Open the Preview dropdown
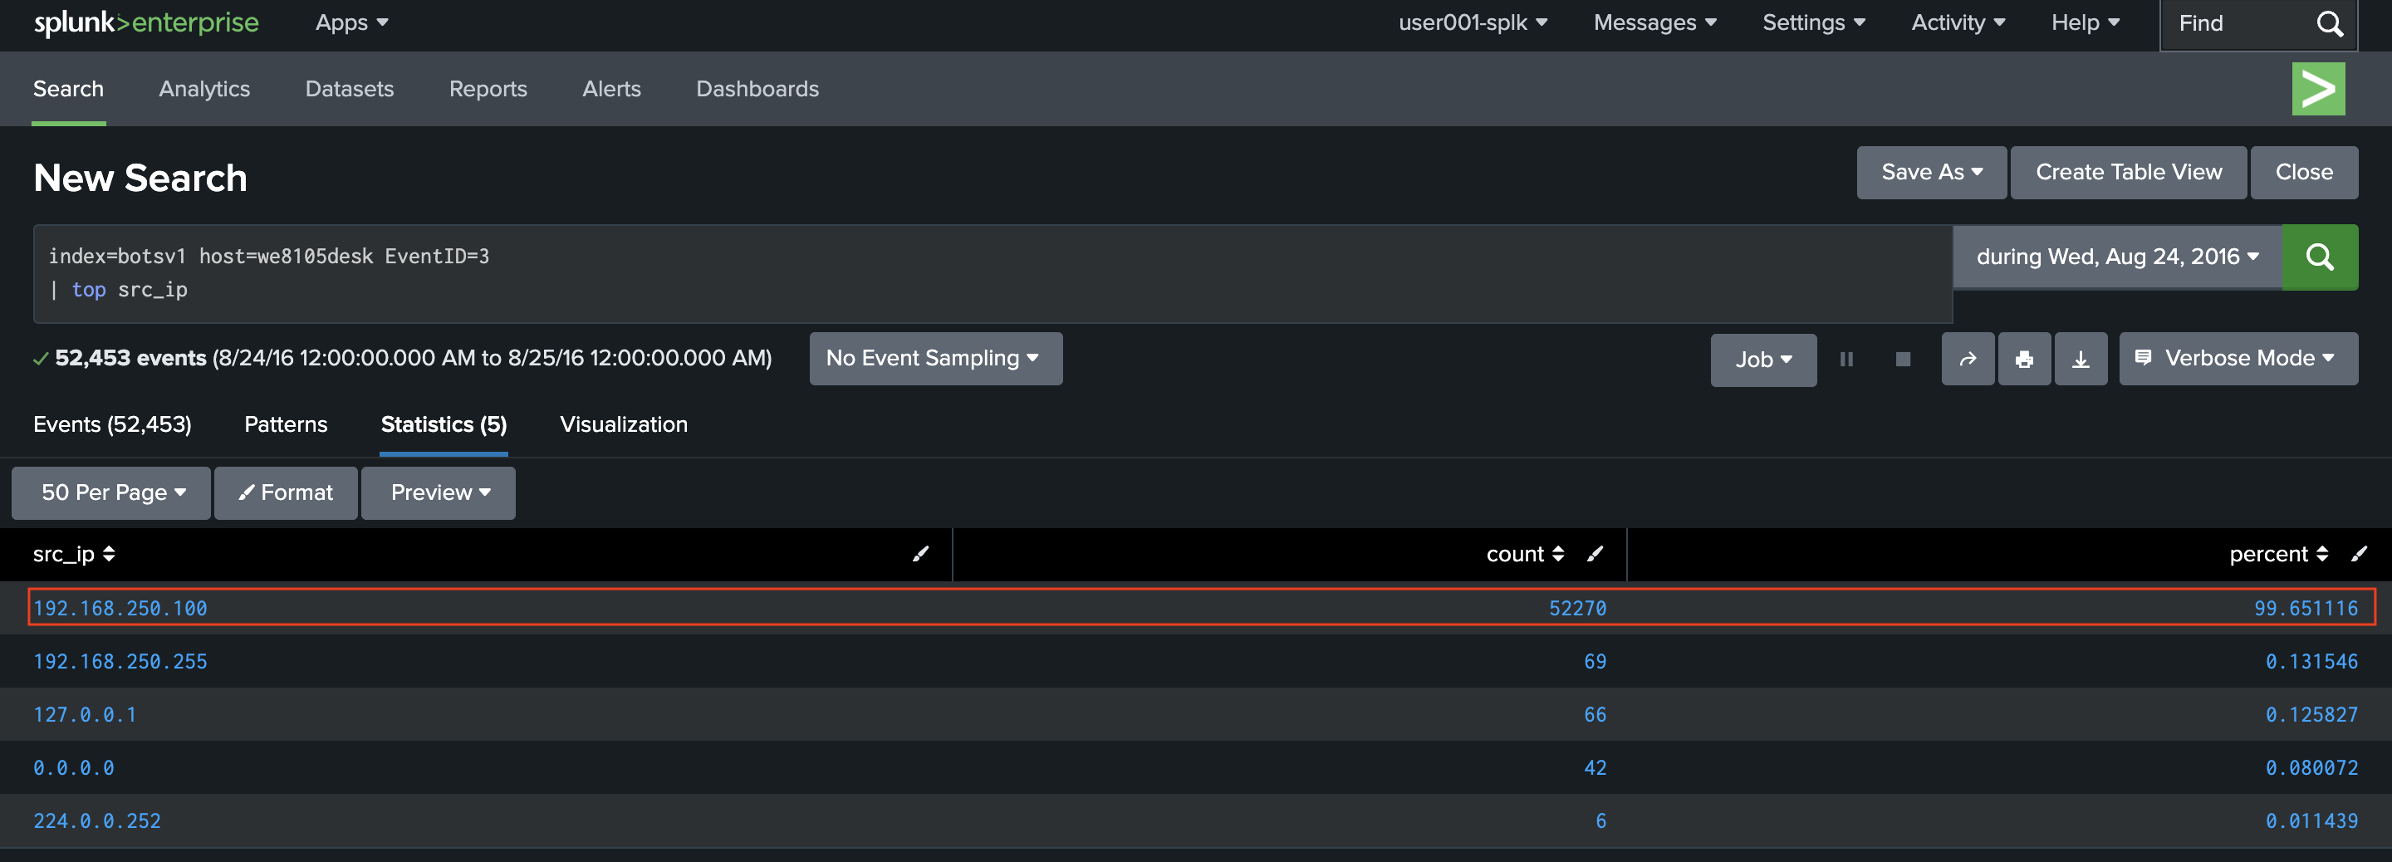Screen dimensions: 2392x862 [439, 492]
